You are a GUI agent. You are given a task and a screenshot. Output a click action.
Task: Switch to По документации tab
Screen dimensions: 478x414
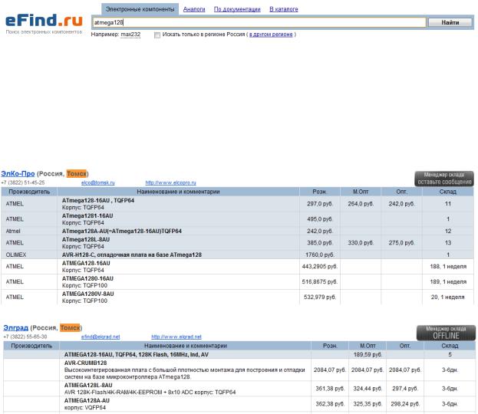(237, 9)
